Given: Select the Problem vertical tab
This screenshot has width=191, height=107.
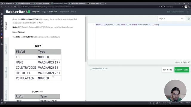Looking at the screenshot, I should point(6,26).
